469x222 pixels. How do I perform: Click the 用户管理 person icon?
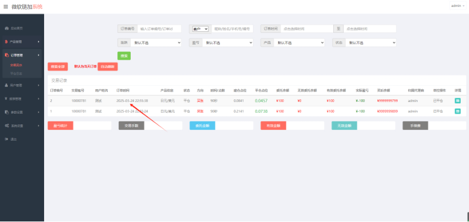click(7, 85)
